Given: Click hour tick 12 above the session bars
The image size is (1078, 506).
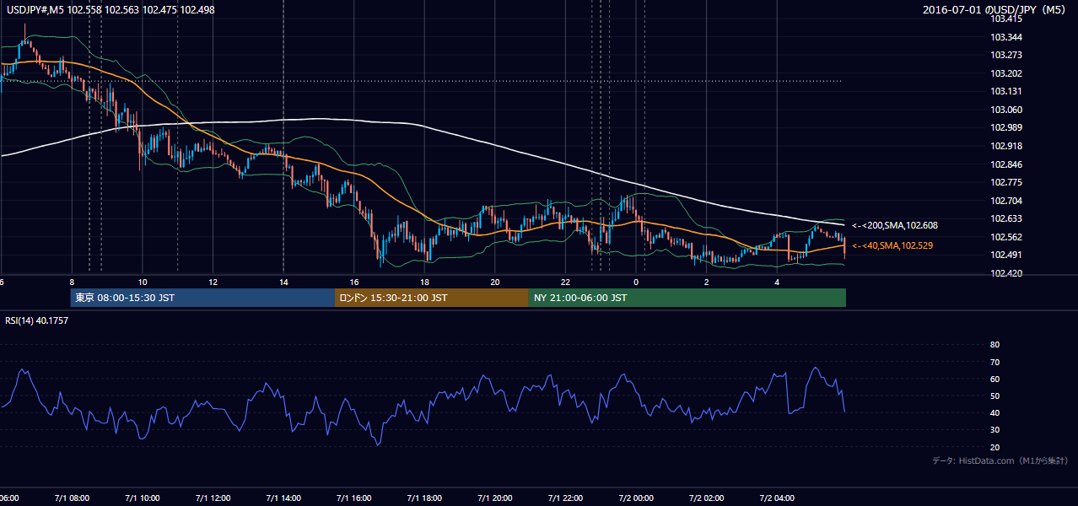Looking at the screenshot, I should tap(213, 283).
